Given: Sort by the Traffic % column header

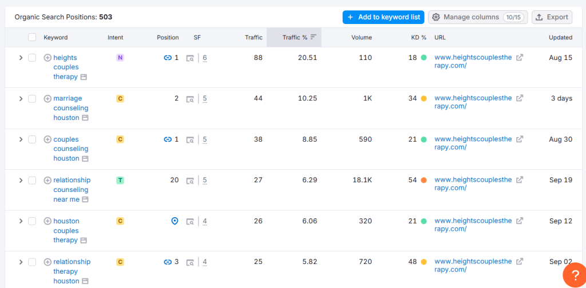Looking at the screenshot, I should point(294,37).
